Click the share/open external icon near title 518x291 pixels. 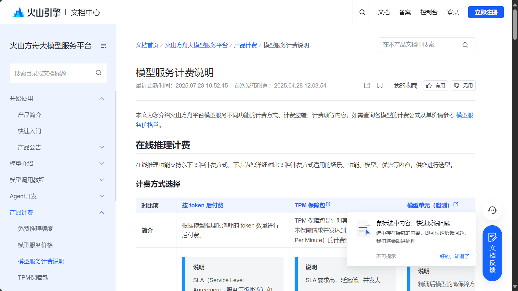tap(367, 85)
